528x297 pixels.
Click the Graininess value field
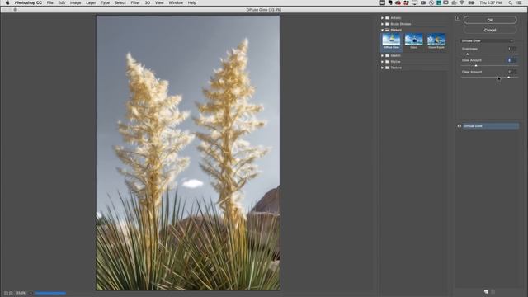point(511,49)
